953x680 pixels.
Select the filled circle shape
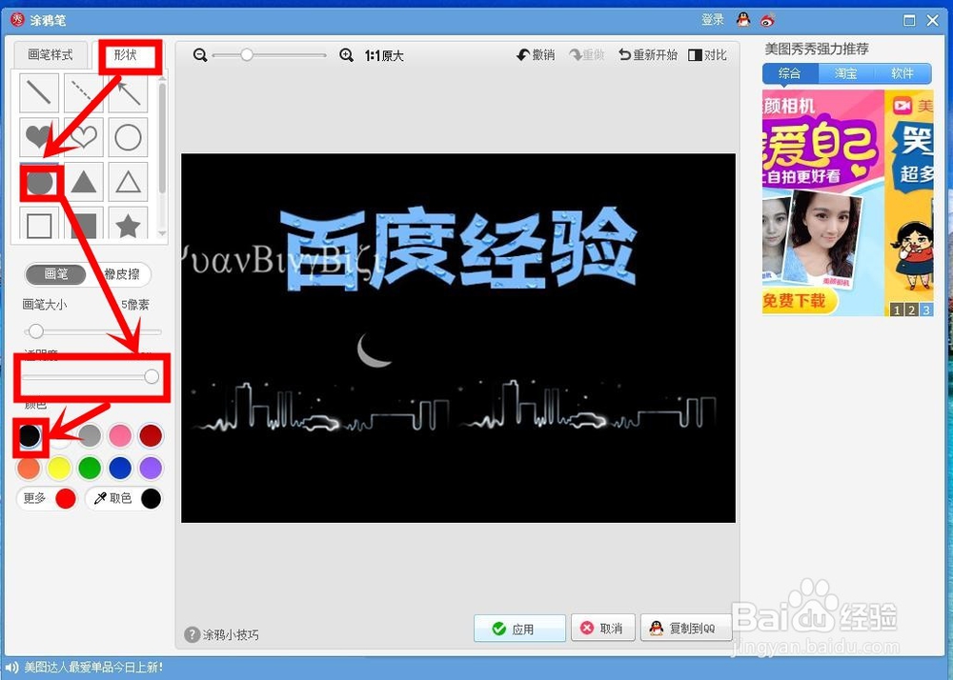(39, 182)
